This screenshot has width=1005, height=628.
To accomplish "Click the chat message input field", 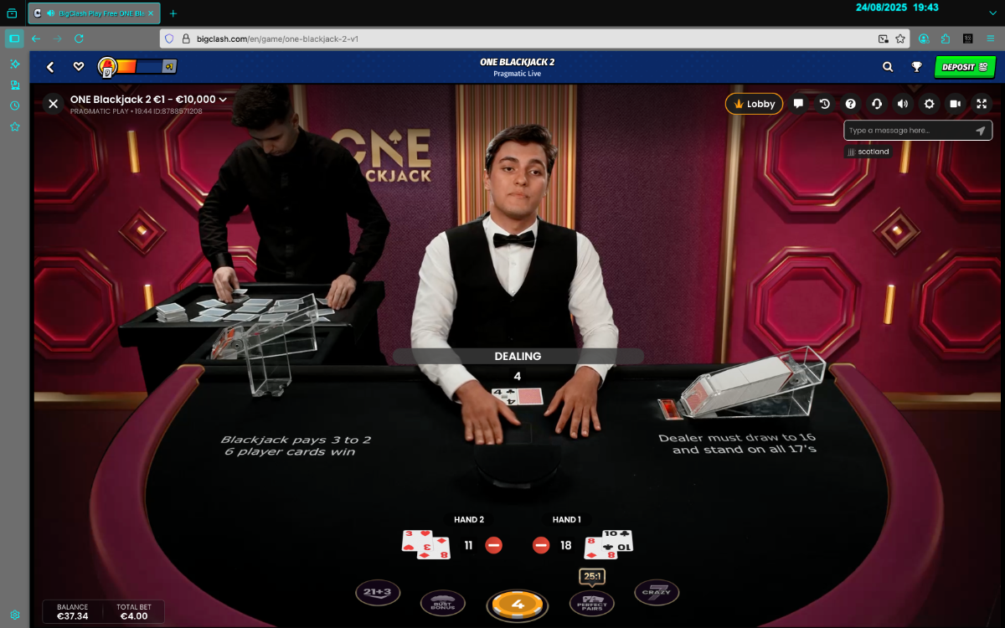I will tap(910, 131).
